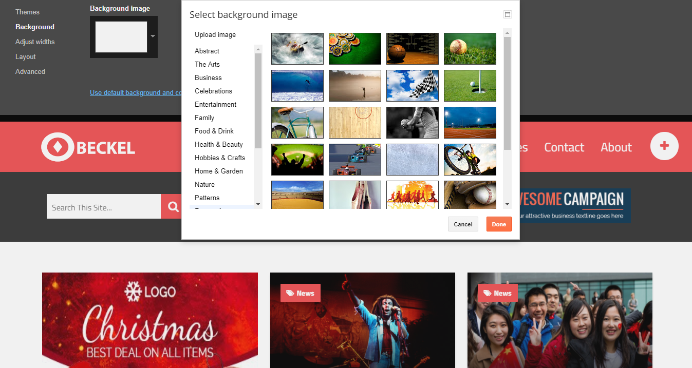
Task: Open the concert singer post image
Action: (363, 320)
